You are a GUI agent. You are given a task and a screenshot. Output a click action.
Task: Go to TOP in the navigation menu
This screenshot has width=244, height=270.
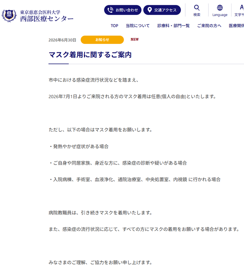pos(114,26)
